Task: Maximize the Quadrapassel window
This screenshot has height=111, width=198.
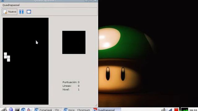Action: pos(91,1)
